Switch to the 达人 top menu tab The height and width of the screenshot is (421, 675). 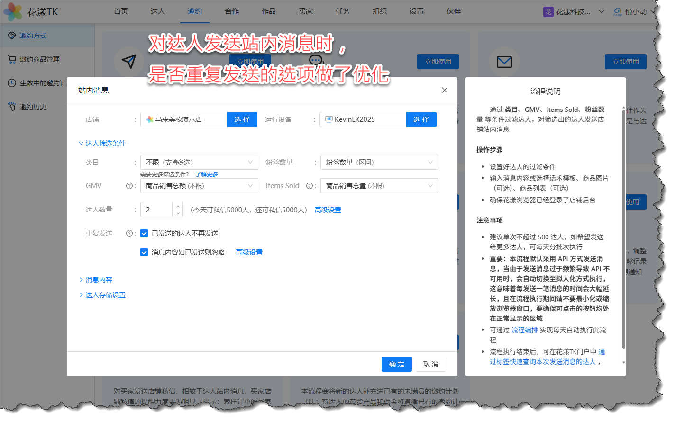pyautogui.click(x=157, y=11)
